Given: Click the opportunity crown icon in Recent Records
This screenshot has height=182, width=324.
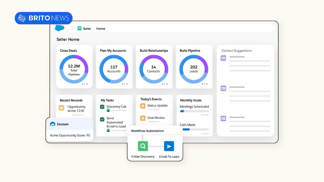Looking at the screenshot, I should (62, 108).
